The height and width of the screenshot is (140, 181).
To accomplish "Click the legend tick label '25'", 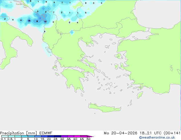I will pos(55,139).
